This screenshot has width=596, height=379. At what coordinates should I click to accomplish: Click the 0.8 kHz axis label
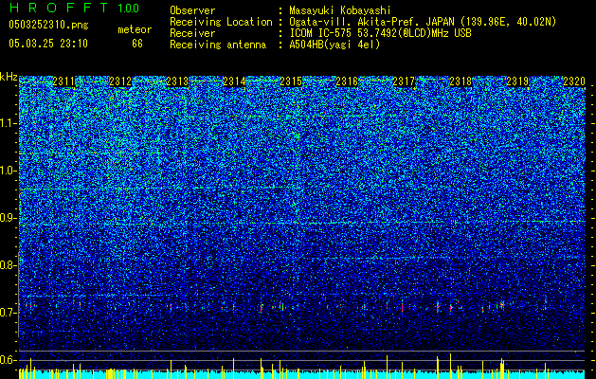tap(9, 265)
